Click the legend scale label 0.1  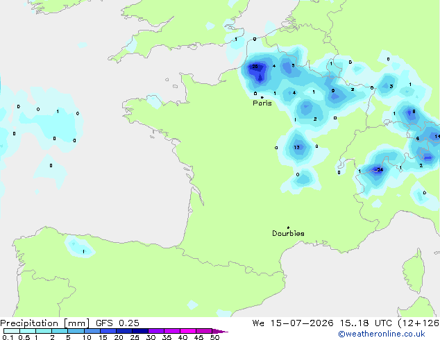[x=8, y=337]
